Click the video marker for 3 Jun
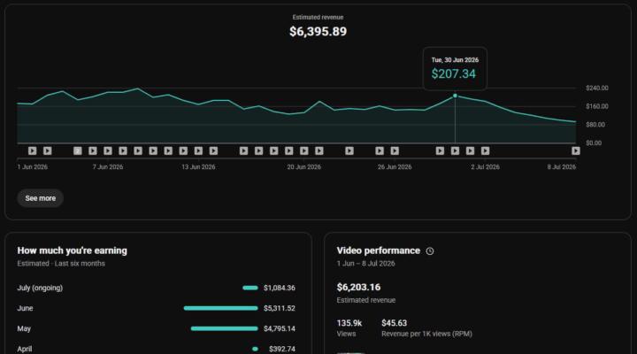The height and width of the screenshot is (354, 637). [48, 150]
